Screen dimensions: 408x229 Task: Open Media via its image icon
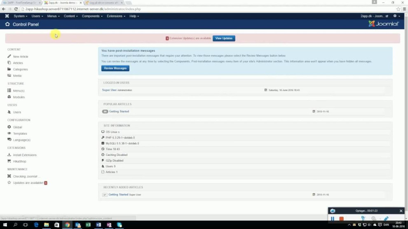9,76
